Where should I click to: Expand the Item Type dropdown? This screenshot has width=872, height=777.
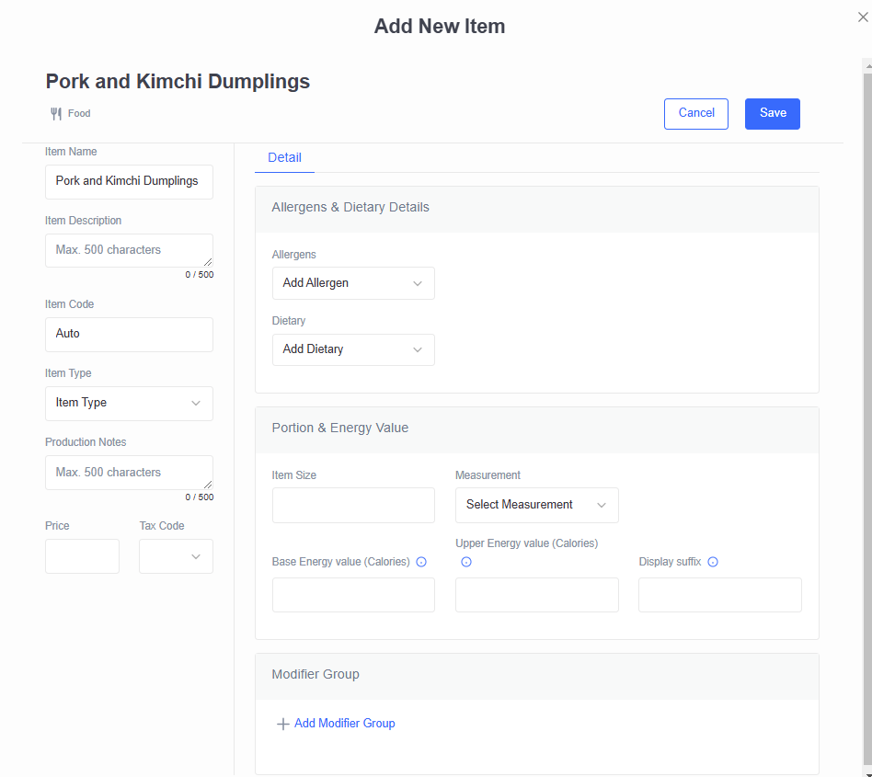[129, 404]
